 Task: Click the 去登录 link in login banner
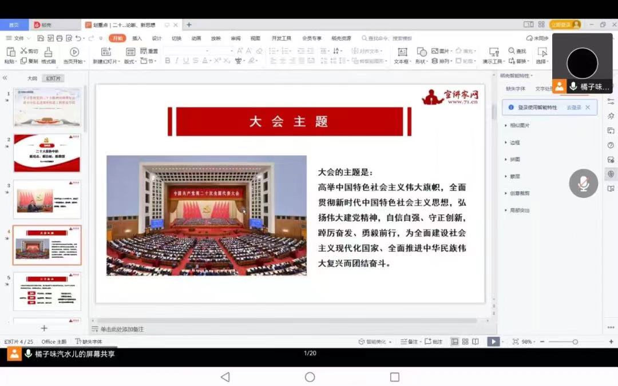(x=573, y=108)
